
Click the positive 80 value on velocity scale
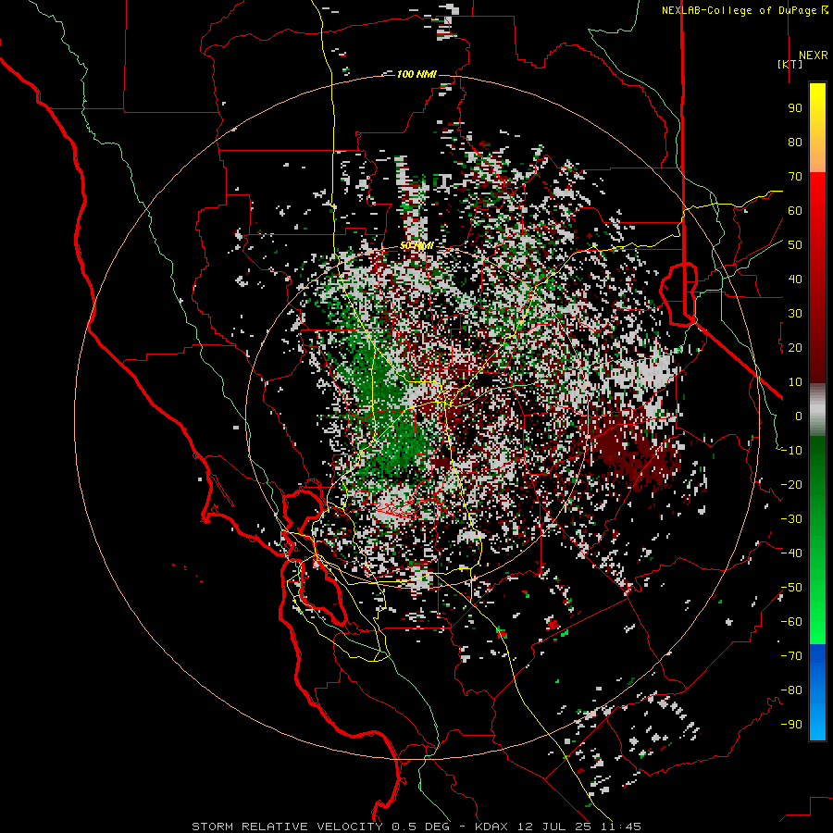point(795,142)
